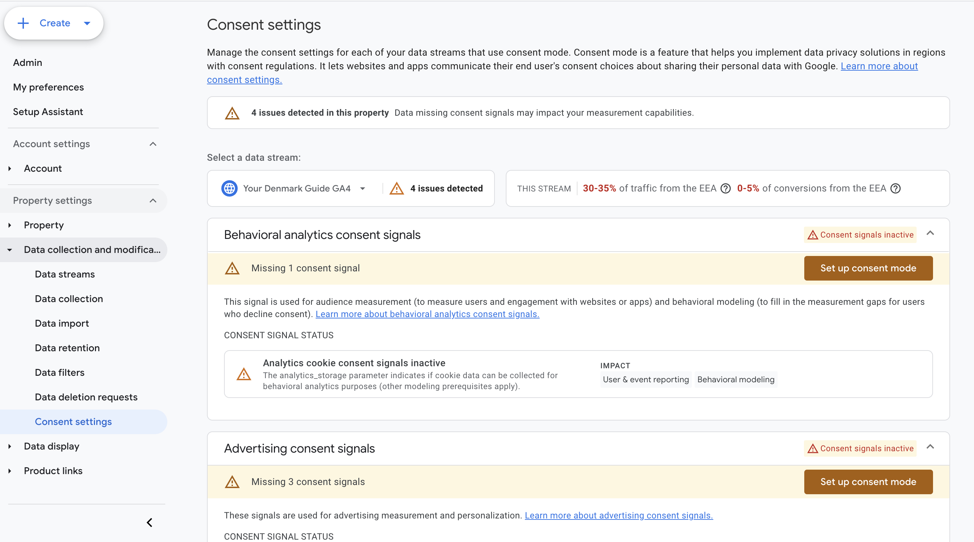Viewport: 974px width, 542px height.
Task: Click warning icon in Analytics cookie signals card
Action: [243, 374]
